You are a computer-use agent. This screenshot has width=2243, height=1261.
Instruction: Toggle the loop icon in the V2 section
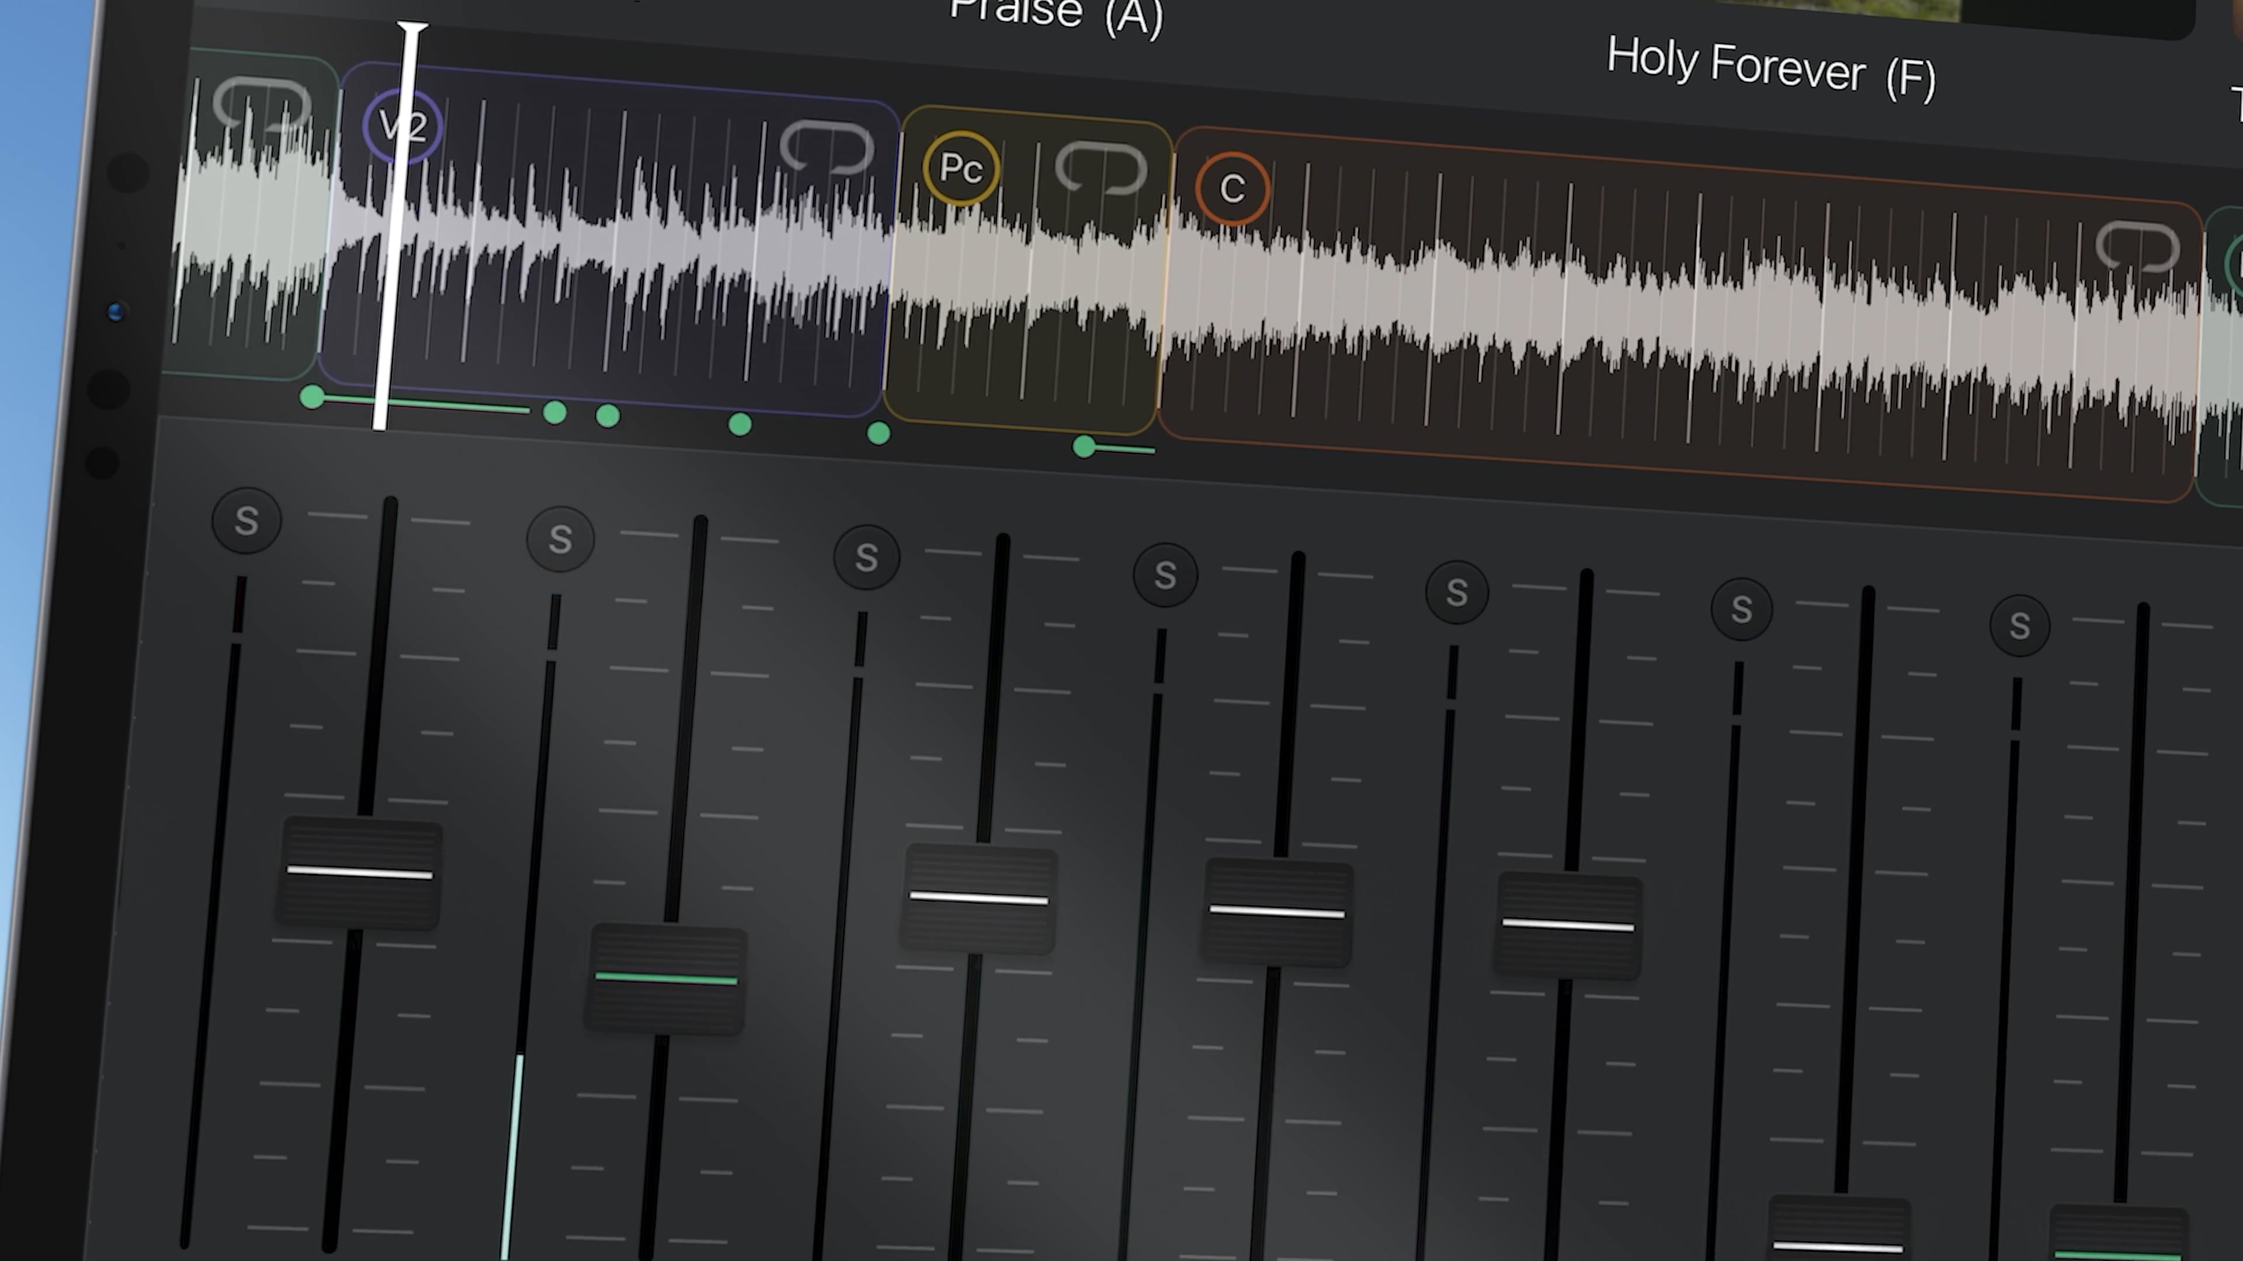827,147
